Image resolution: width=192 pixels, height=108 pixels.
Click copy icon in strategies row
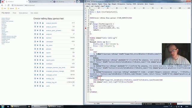(43, 64)
